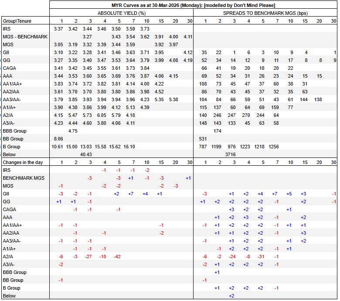Screen dimensions: 340x301
Task: Click the 'Changes in the day' header cell
Action: [23, 162]
